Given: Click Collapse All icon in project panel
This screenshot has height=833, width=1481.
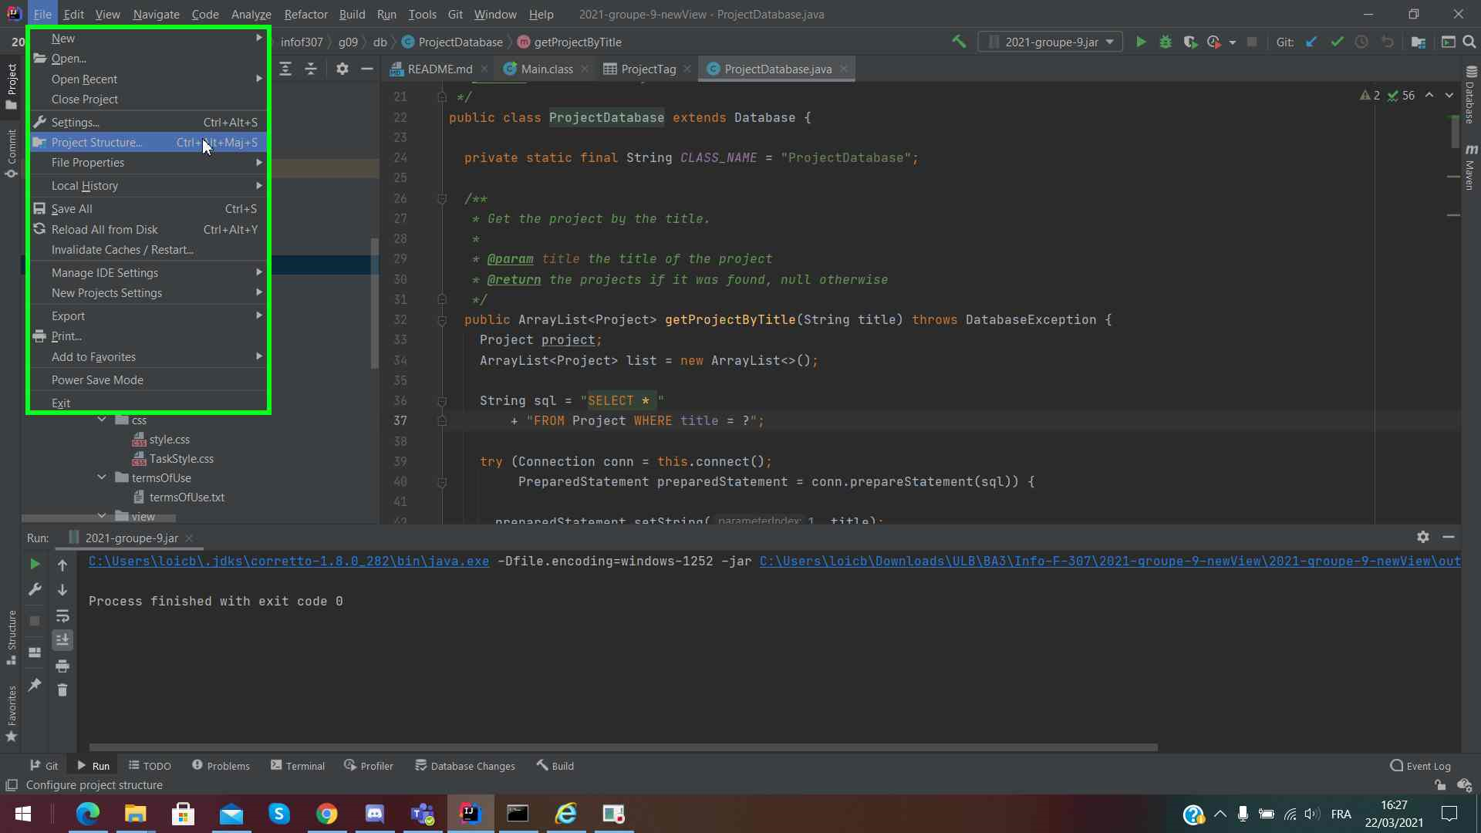Looking at the screenshot, I should [x=311, y=69].
